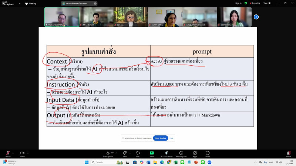Expand the audio options arrow
Viewport: 296px width, 166px height.
(x=13, y=153)
